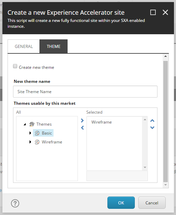Add theme to Selected with right arrow
The width and height of the screenshot is (176, 215).
coord(82,121)
